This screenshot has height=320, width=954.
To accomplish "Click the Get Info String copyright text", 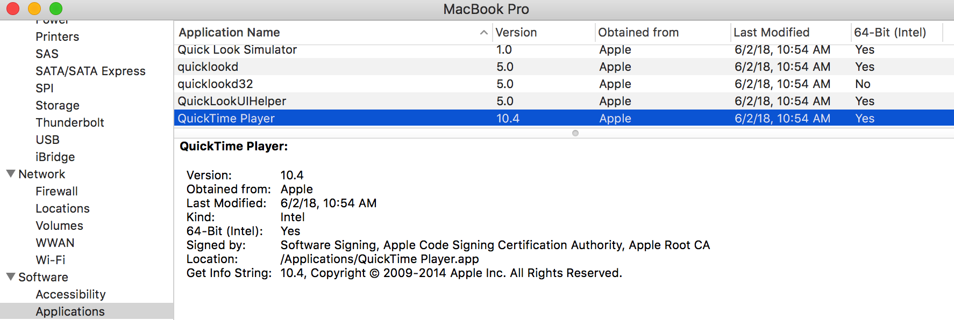I will pyautogui.click(x=451, y=273).
